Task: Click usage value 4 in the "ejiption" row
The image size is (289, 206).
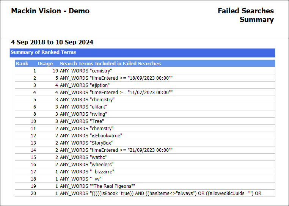Action: pyautogui.click(x=57, y=85)
